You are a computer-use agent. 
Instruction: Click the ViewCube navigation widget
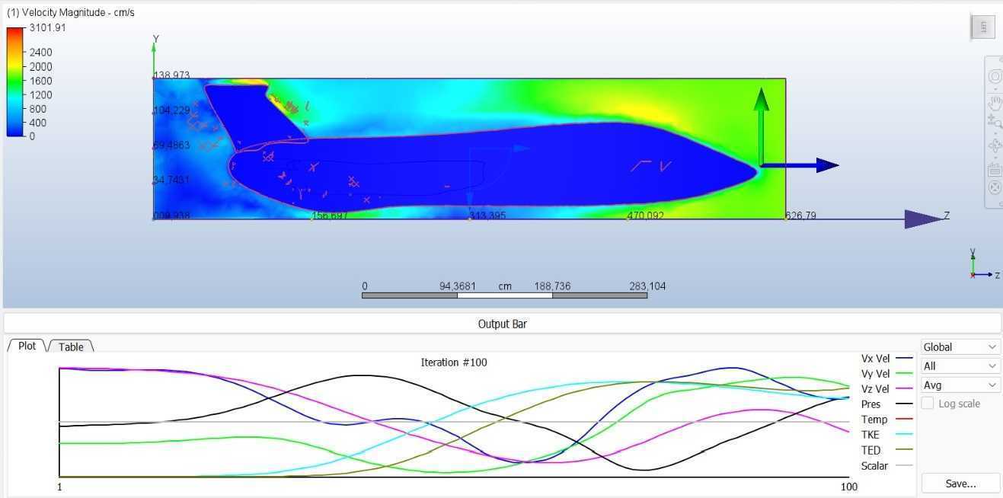tap(983, 27)
